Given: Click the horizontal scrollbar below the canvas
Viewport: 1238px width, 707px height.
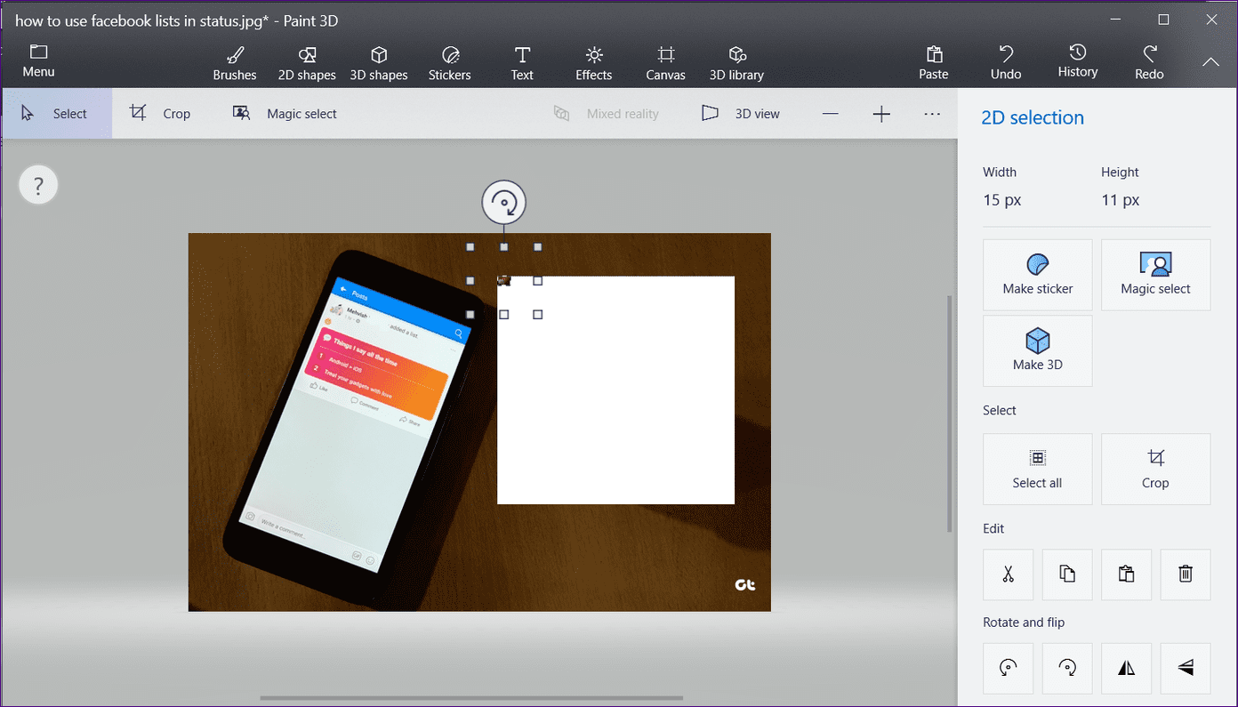Looking at the screenshot, I should 471,698.
